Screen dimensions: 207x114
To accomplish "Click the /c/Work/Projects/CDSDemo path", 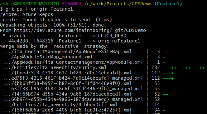I will tap(118, 4).
